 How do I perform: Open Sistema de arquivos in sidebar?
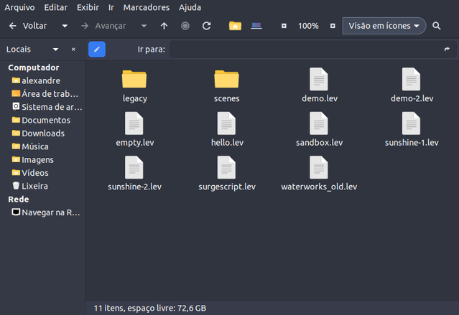(x=47, y=107)
